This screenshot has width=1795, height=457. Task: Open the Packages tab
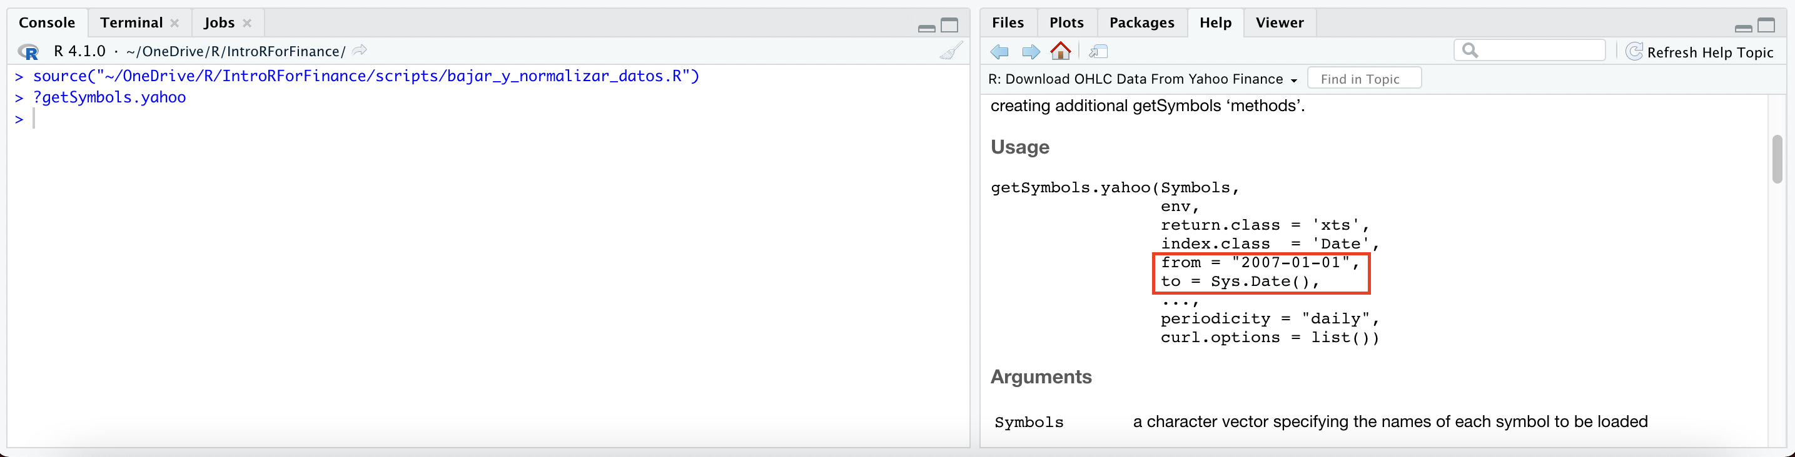1141,23
